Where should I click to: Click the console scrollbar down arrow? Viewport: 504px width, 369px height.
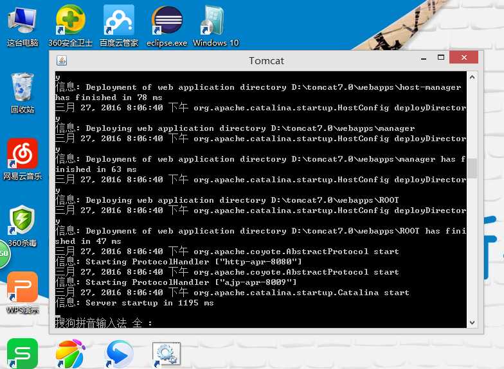point(472,322)
